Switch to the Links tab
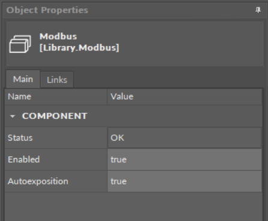The width and height of the screenshot is (268, 221). 57,80
